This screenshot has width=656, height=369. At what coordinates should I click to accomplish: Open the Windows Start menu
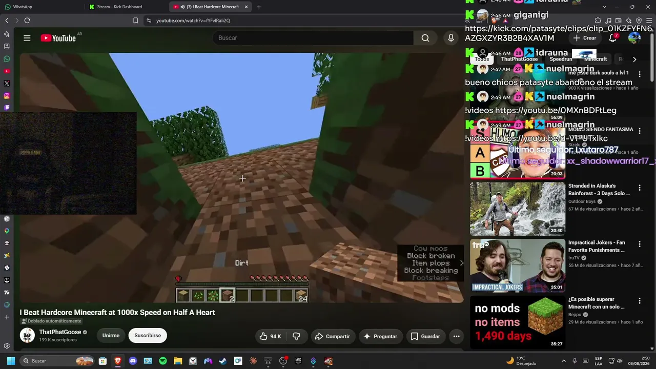tap(11, 361)
